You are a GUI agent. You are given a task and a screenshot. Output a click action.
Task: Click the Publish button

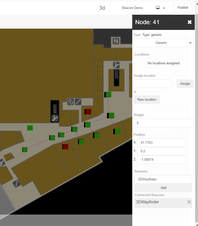pos(183,8)
